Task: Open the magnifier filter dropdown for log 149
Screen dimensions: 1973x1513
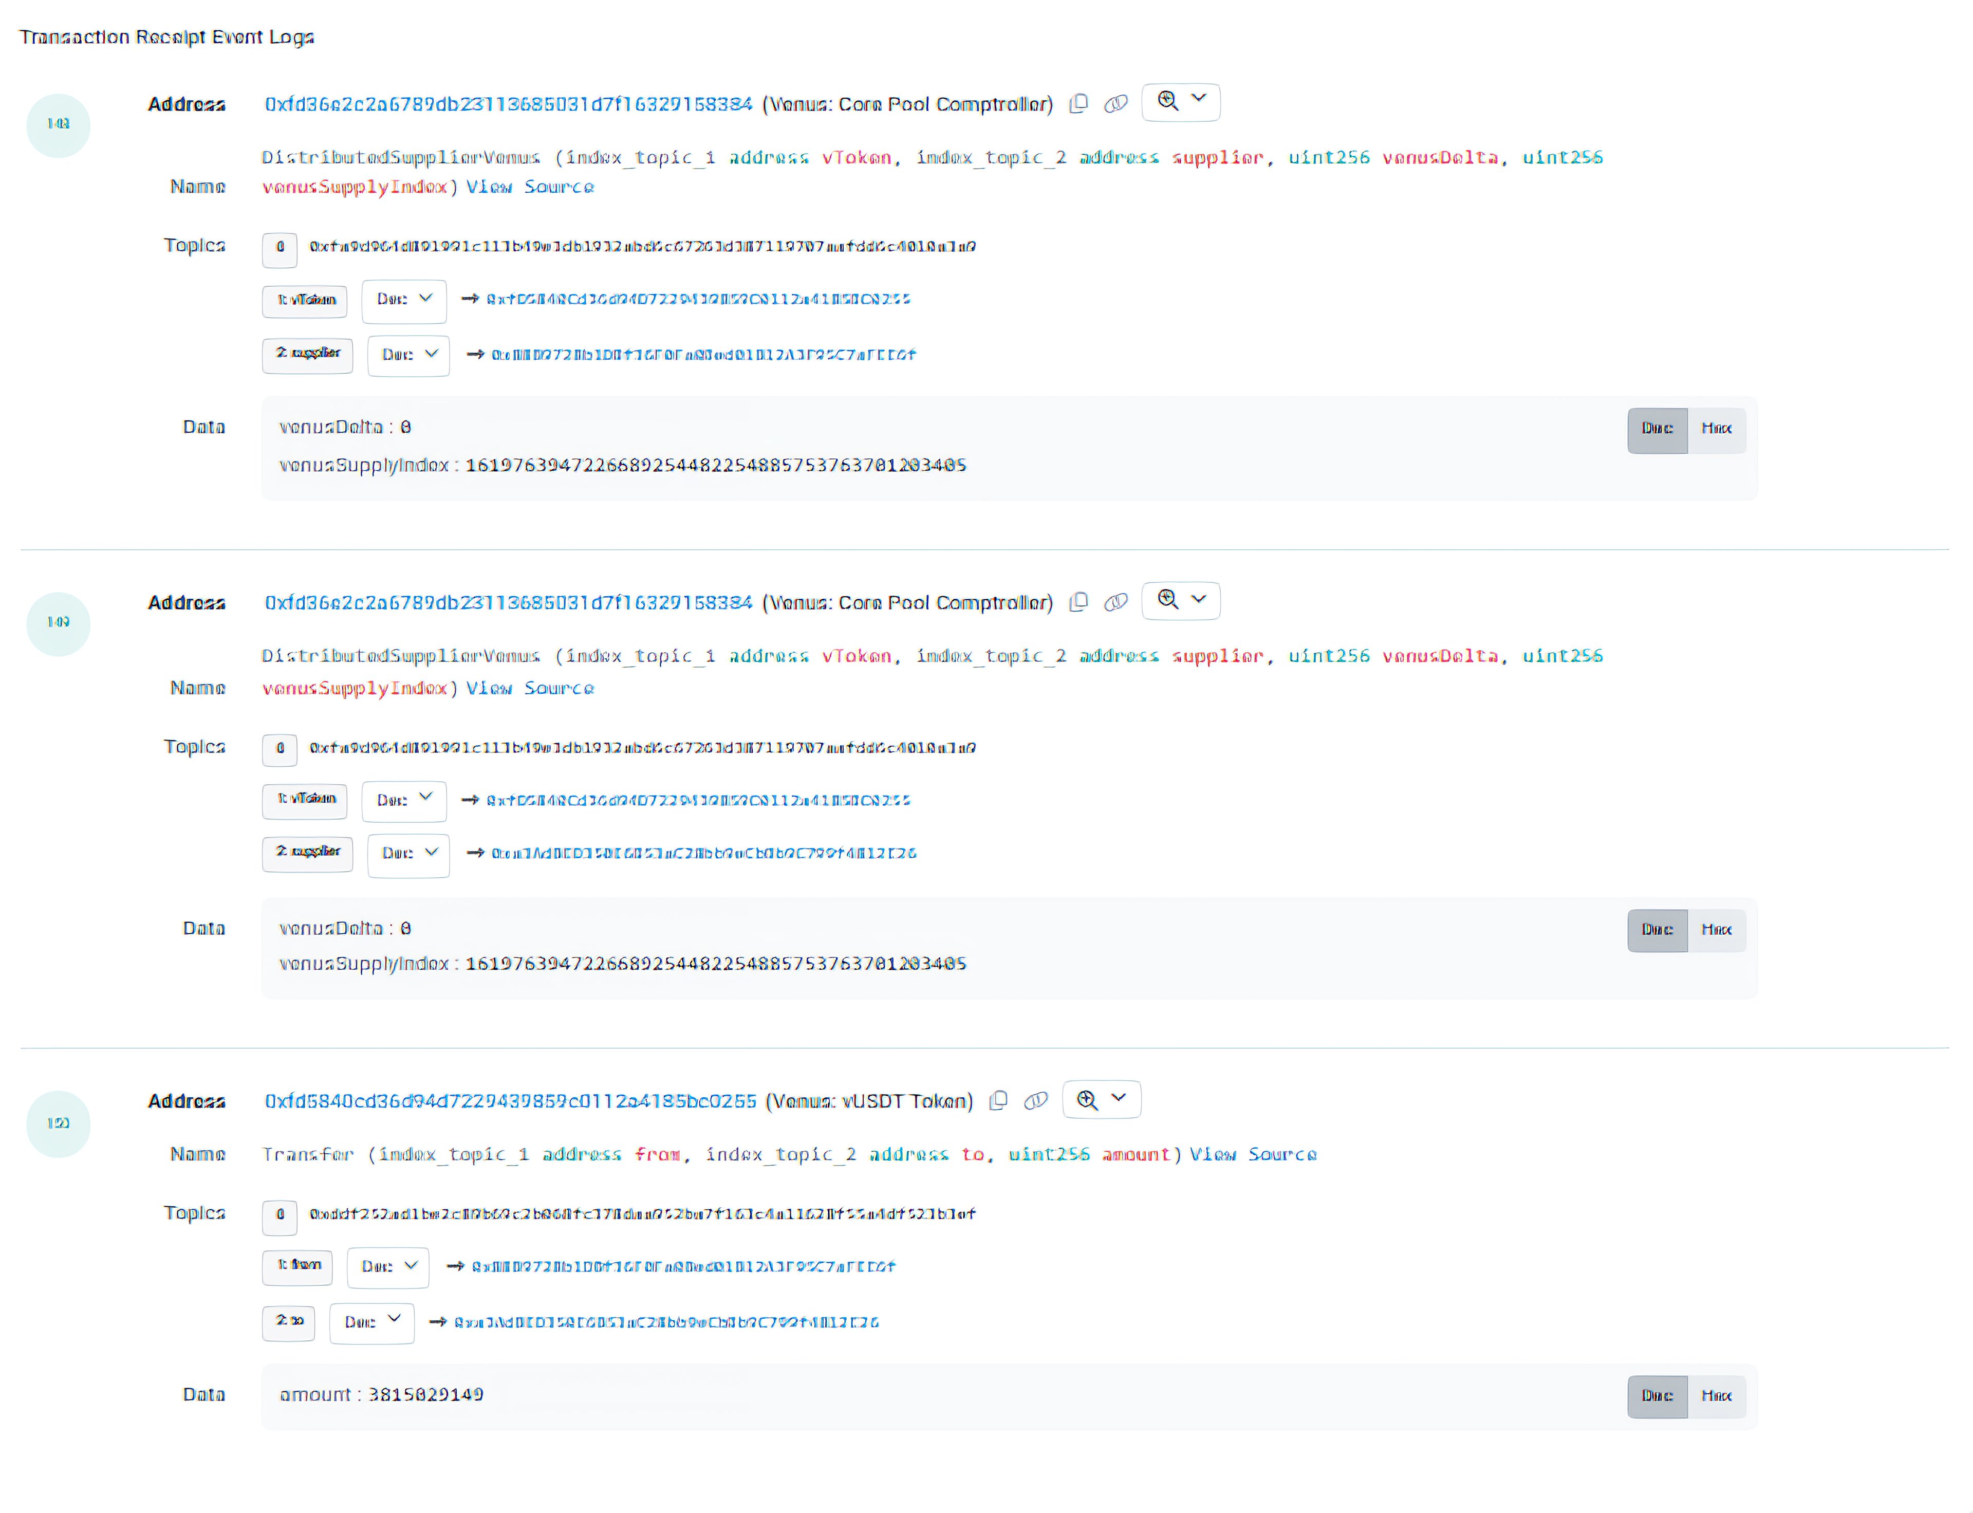Action: pos(1181,601)
